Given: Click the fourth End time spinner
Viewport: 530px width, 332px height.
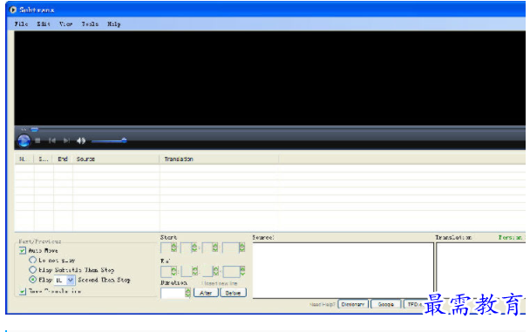Looking at the screenshot, I should [242, 271].
